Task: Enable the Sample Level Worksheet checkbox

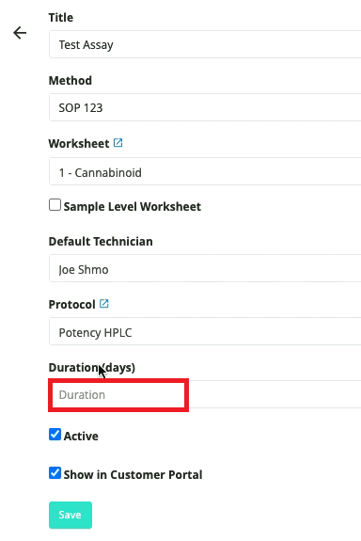Action: pyautogui.click(x=55, y=204)
